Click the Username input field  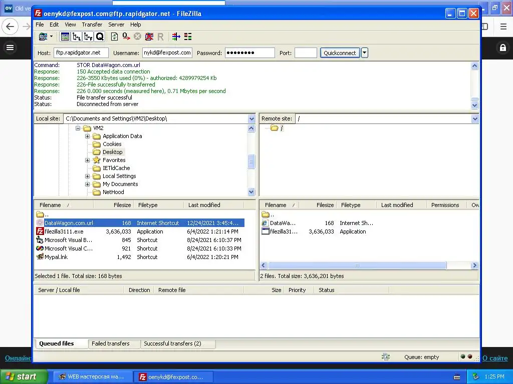(167, 52)
